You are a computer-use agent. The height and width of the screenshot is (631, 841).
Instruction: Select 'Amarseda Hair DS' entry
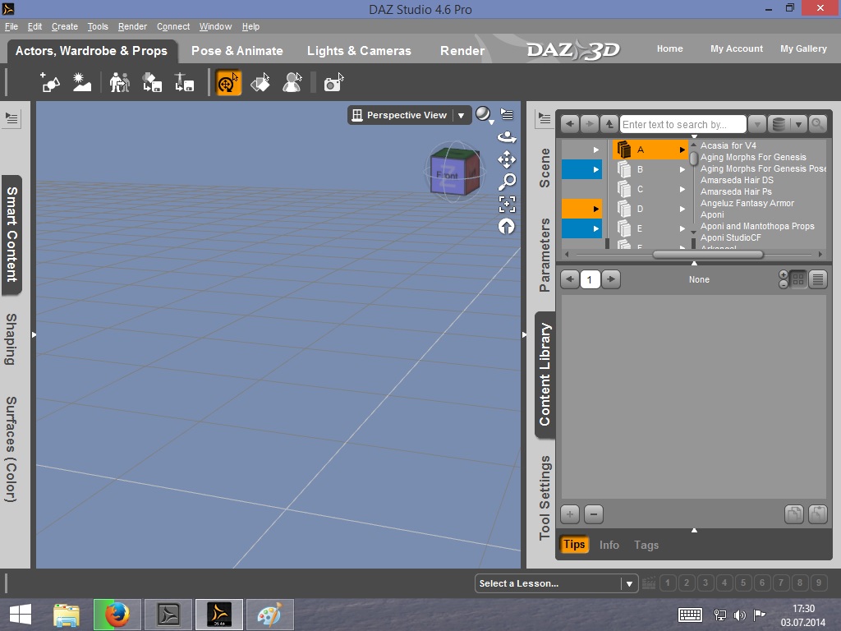737,180
